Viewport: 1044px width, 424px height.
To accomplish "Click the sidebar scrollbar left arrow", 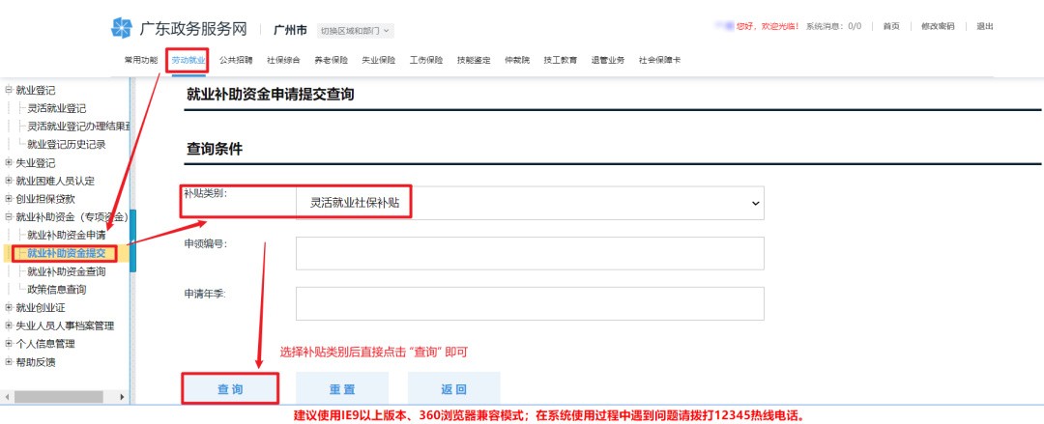I will tap(7, 397).
